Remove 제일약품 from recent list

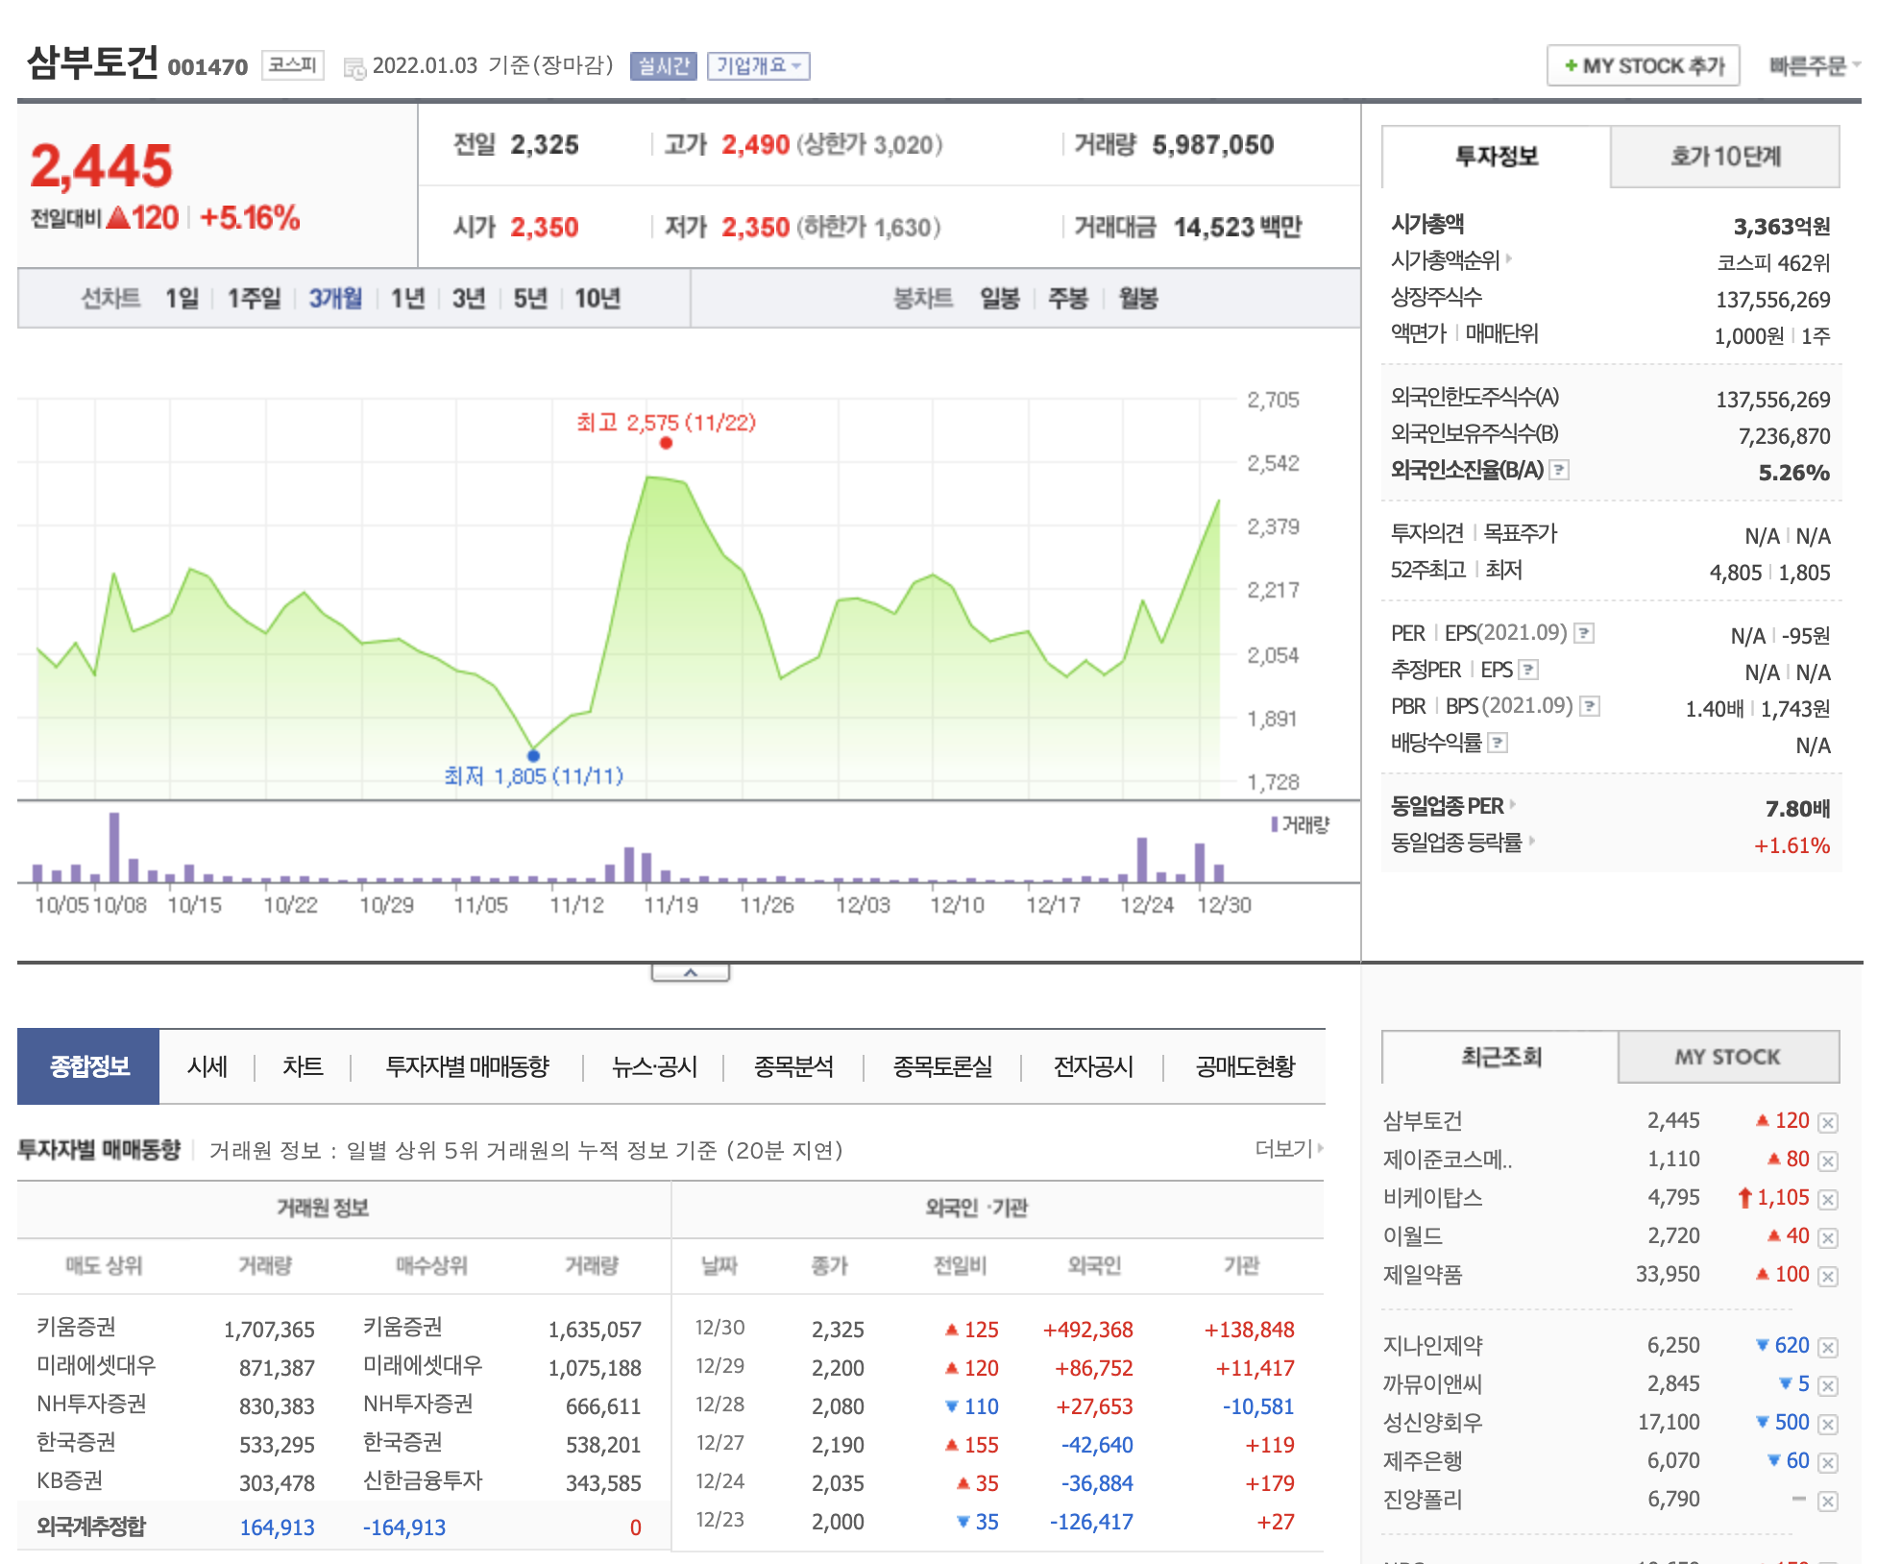click(x=1828, y=1276)
